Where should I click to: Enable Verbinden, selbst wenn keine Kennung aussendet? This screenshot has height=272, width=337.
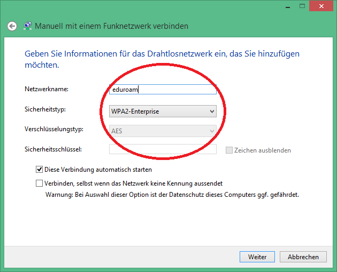tap(39, 183)
